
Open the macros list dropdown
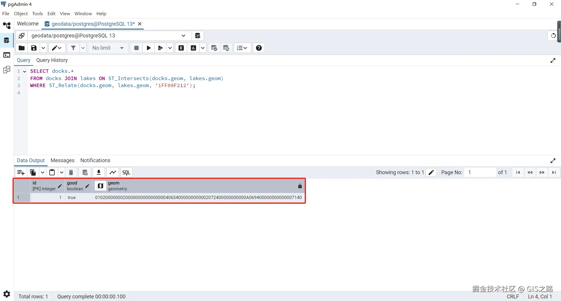tap(242, 48)
